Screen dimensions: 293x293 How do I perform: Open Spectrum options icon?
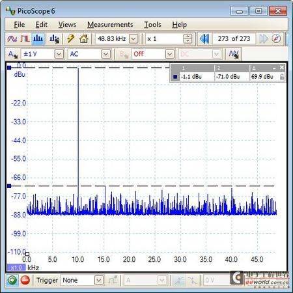pyautogui.click(x=54, y=39)
